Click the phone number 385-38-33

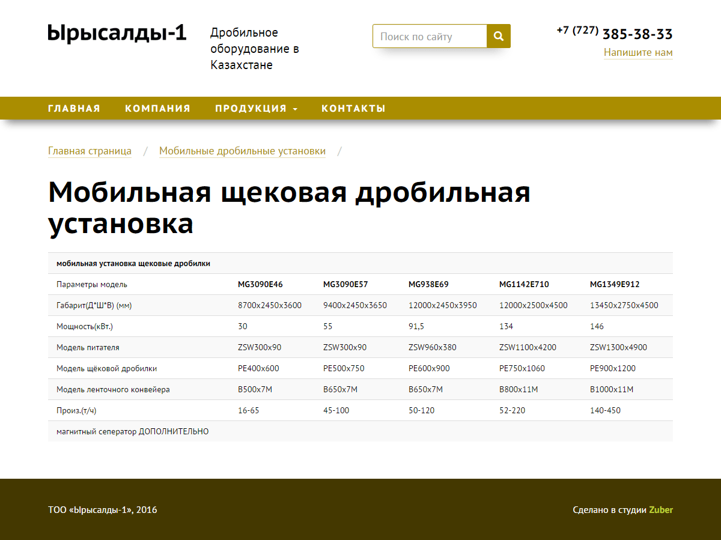pyautogui.click(x=637, y=34)
